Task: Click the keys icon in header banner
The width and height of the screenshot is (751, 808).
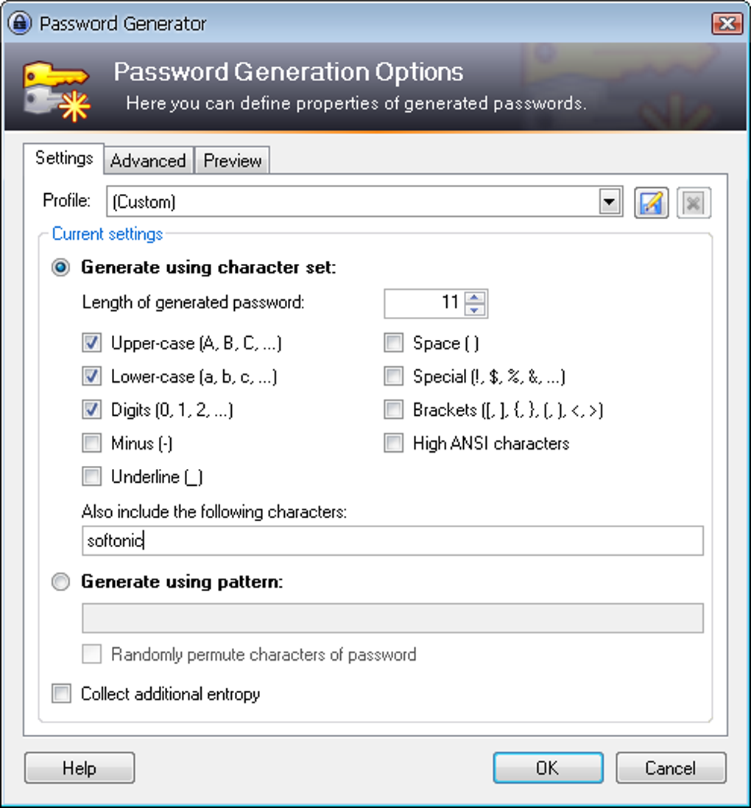Action: coord(56,91)
